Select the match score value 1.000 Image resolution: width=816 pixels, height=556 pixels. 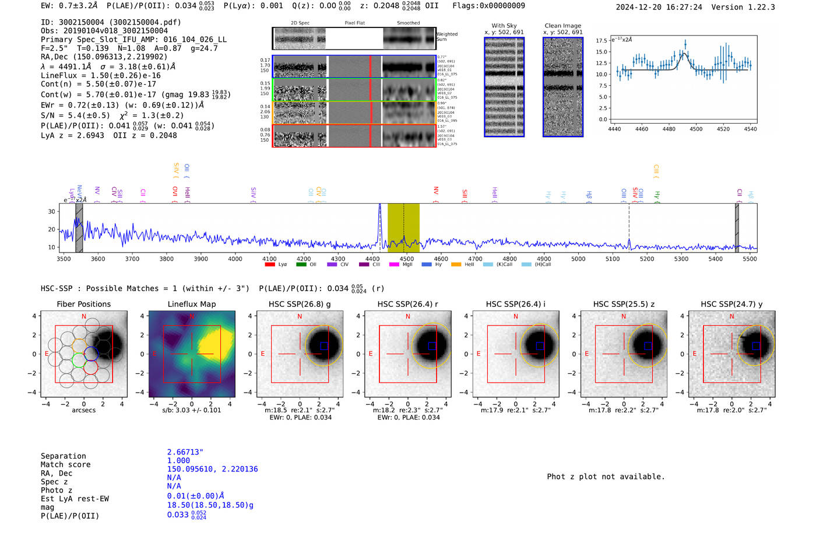178,460
